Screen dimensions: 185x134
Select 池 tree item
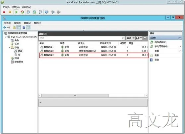pos(19,55)
